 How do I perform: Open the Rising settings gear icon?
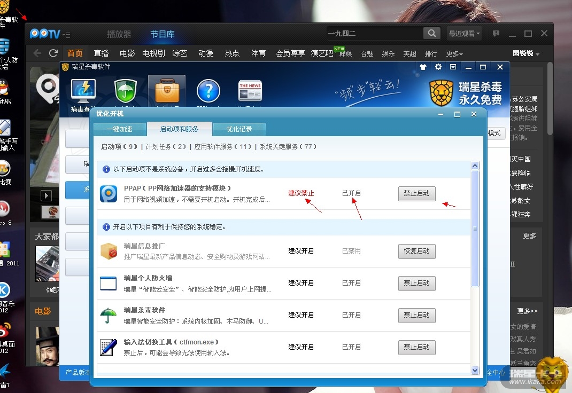(438, 67)
